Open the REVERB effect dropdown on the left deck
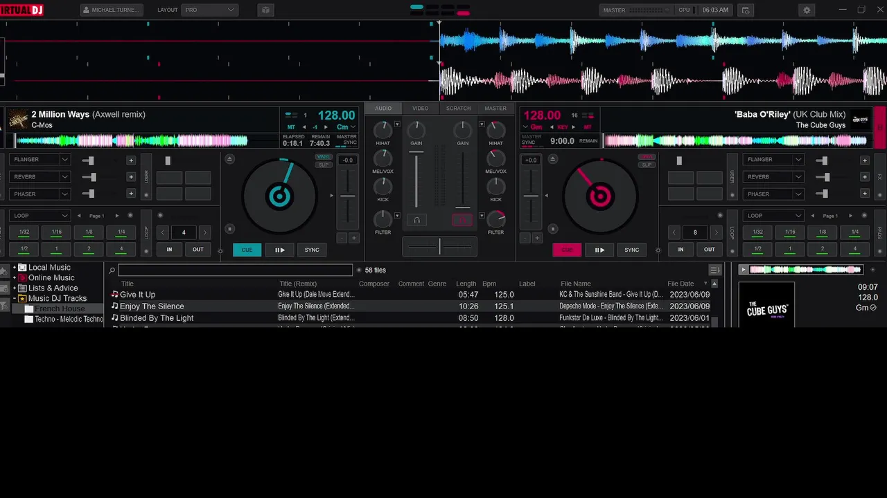The image size is (887, 498). [39, 177]
